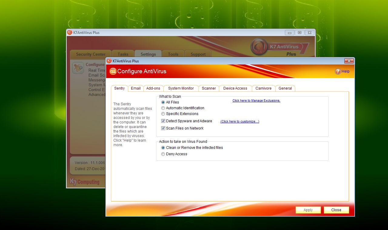Click the K7 AntiVirus Plus logo in main window
This screenshot has width=388, height=230.
pos(279,48)
